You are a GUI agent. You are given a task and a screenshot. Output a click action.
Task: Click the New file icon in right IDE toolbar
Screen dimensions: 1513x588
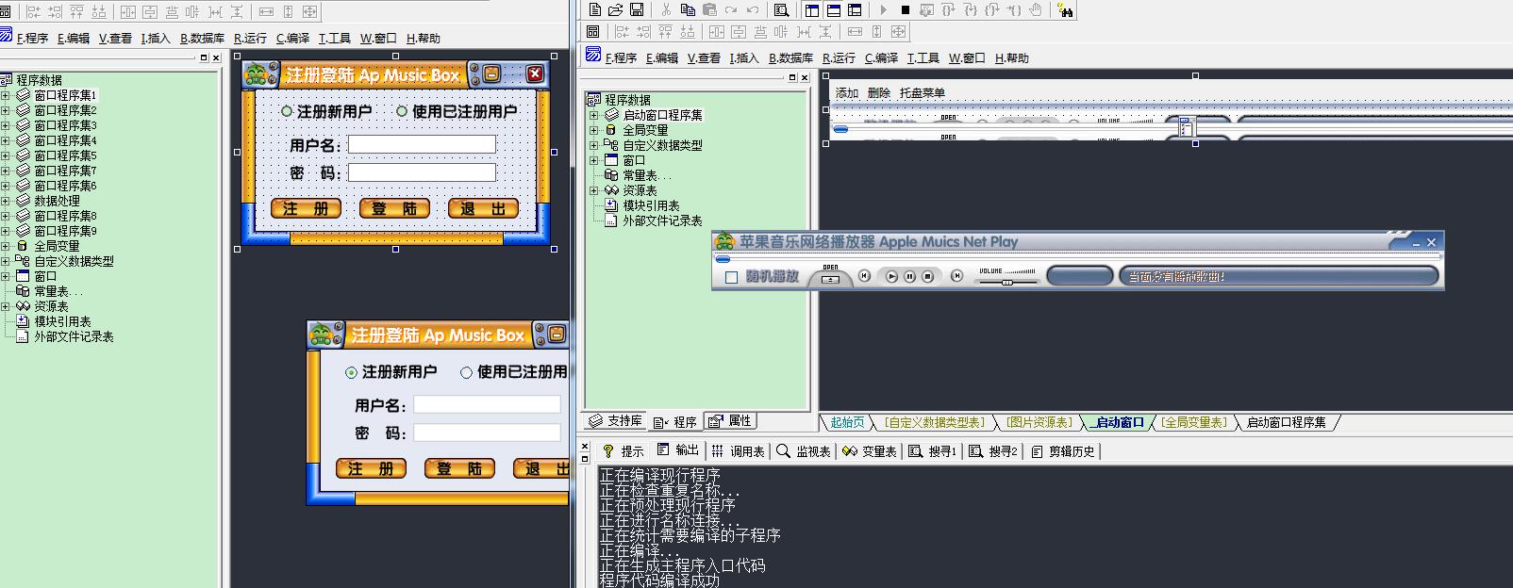pyautogui.click(x=594, y=9)
